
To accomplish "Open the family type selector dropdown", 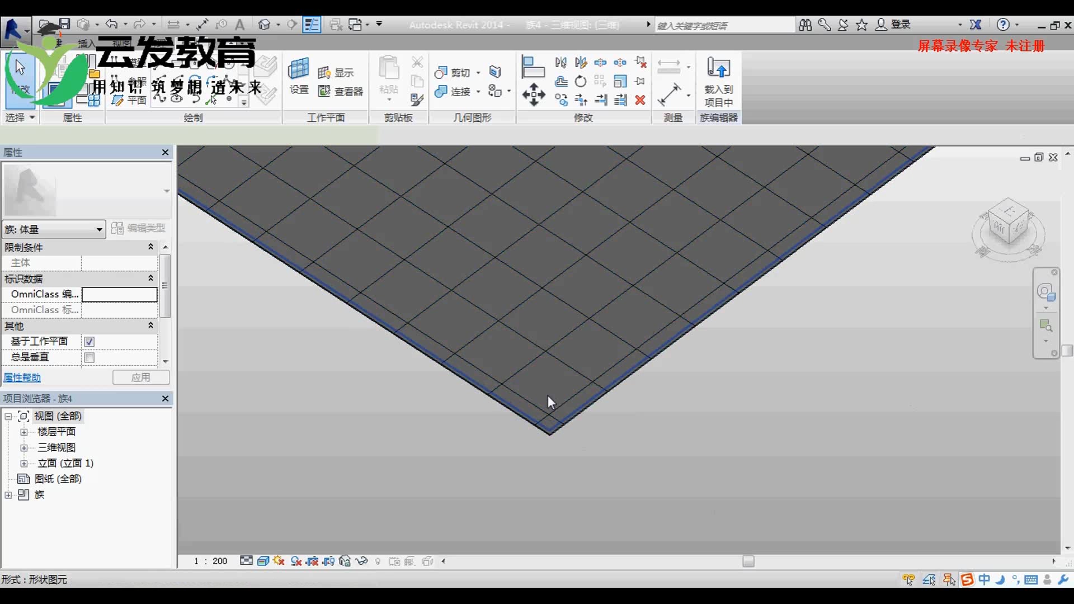I will [x=99, y=229].
